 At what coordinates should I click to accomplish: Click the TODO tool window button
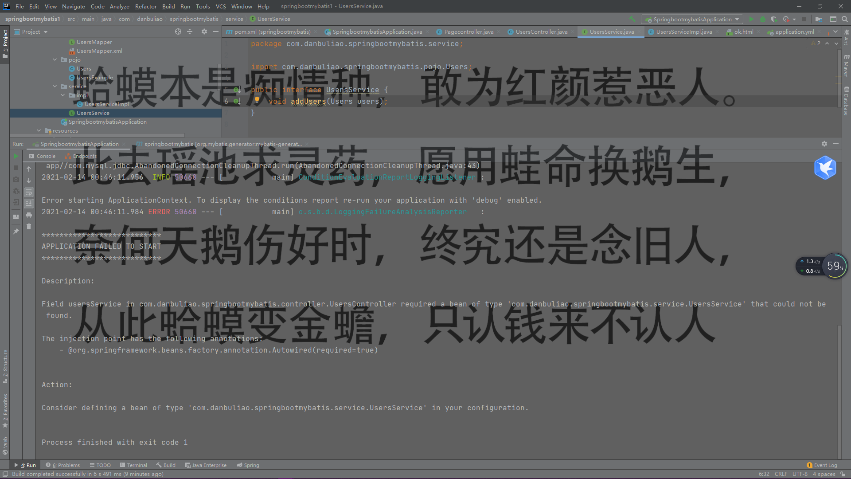(100, 465)
